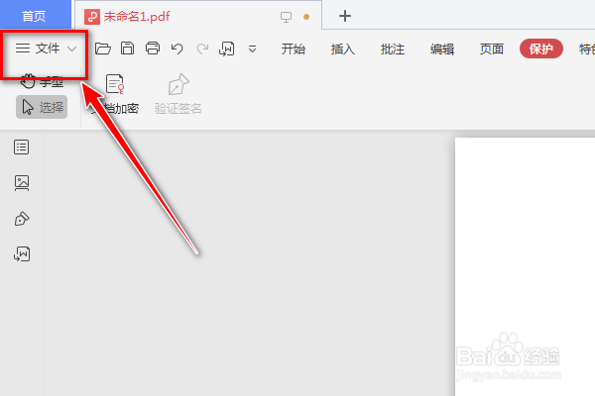Click the sidebar PDF convert icon

[22, 253]
